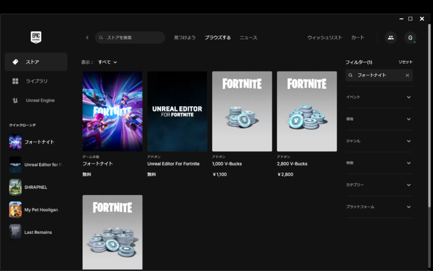Viewport: 433px width, 271px height.
Task: Expand the カテゴリー filter section
Action: point(379,185)
